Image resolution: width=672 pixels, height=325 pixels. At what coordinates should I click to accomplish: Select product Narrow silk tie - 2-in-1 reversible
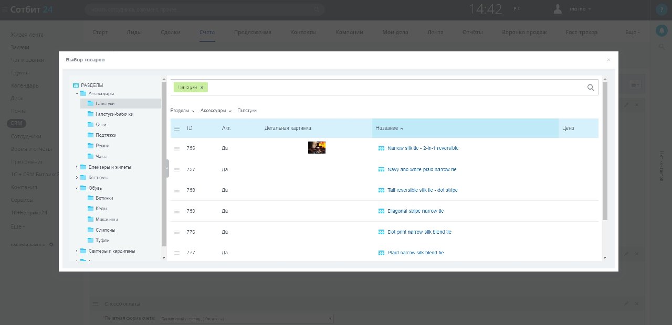click(423, 148)
